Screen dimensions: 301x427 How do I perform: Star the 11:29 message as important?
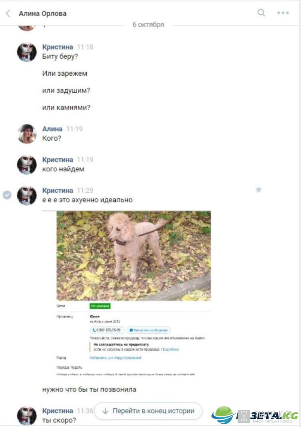click(258, 190)
